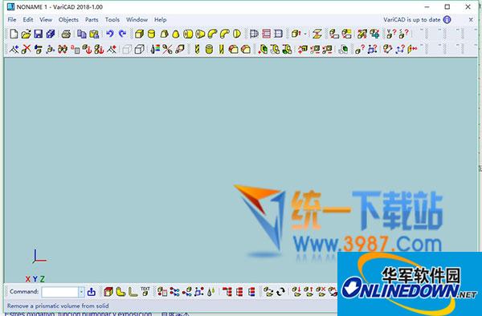Click 'Remove a prismatic volume from solid' status text
Screen dimensions: 482x316
[x=58, y=306]
